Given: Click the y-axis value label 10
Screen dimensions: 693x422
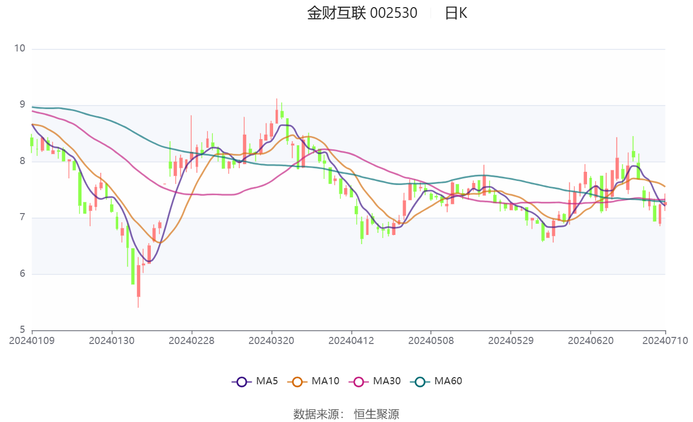Looking at the screenshot, I should 20,48.
